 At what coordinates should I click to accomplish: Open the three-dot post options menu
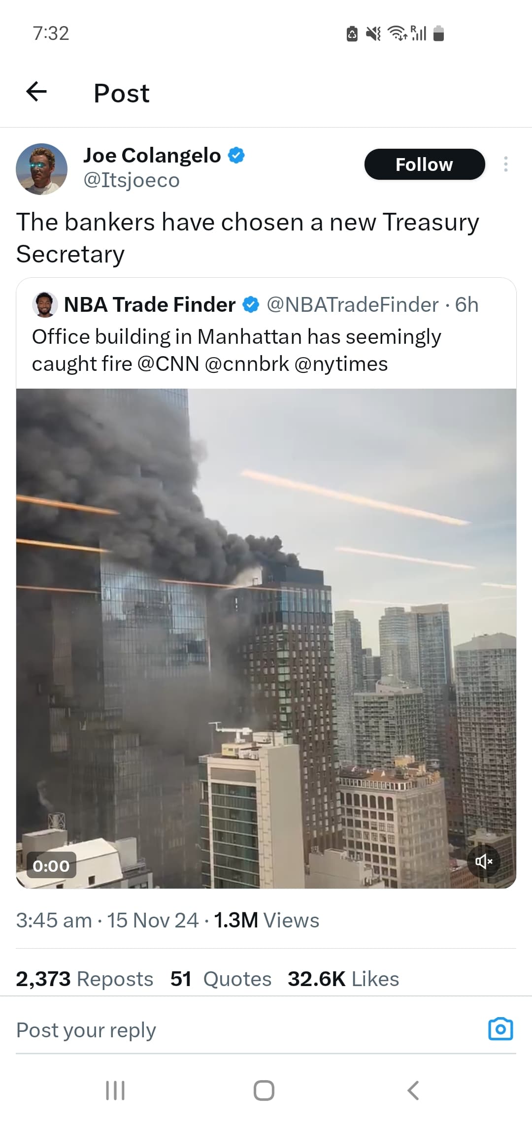[505, 164]
